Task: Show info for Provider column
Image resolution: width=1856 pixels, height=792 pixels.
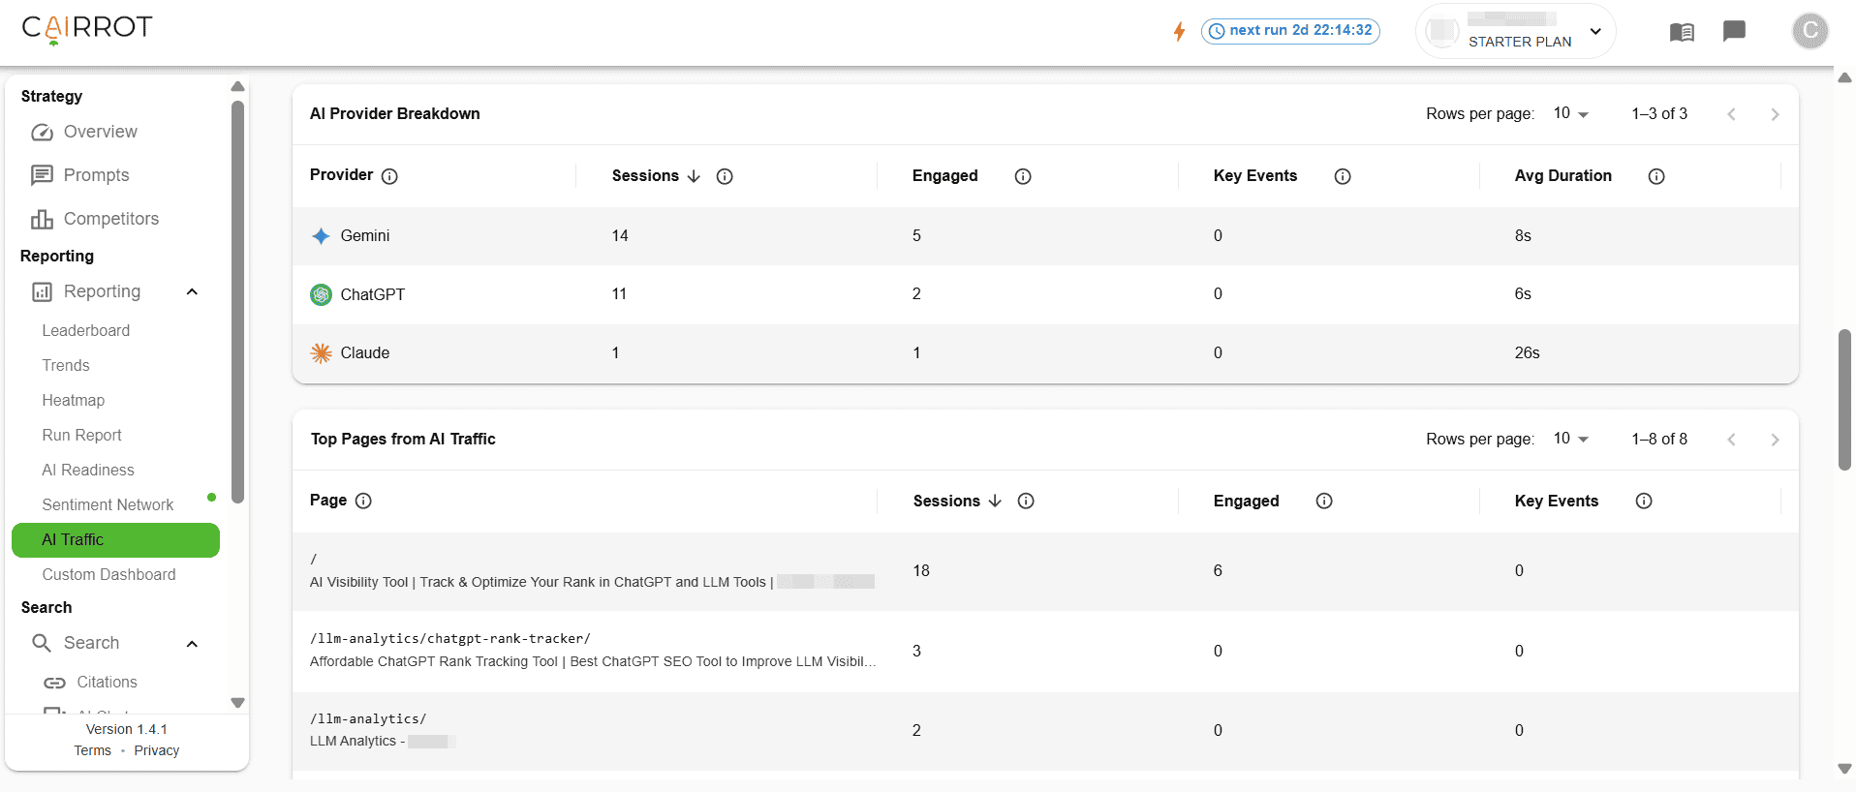Action: 389,176
